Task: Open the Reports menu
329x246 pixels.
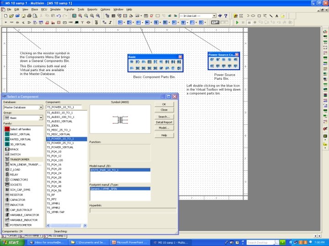Action: coord(92,10)
